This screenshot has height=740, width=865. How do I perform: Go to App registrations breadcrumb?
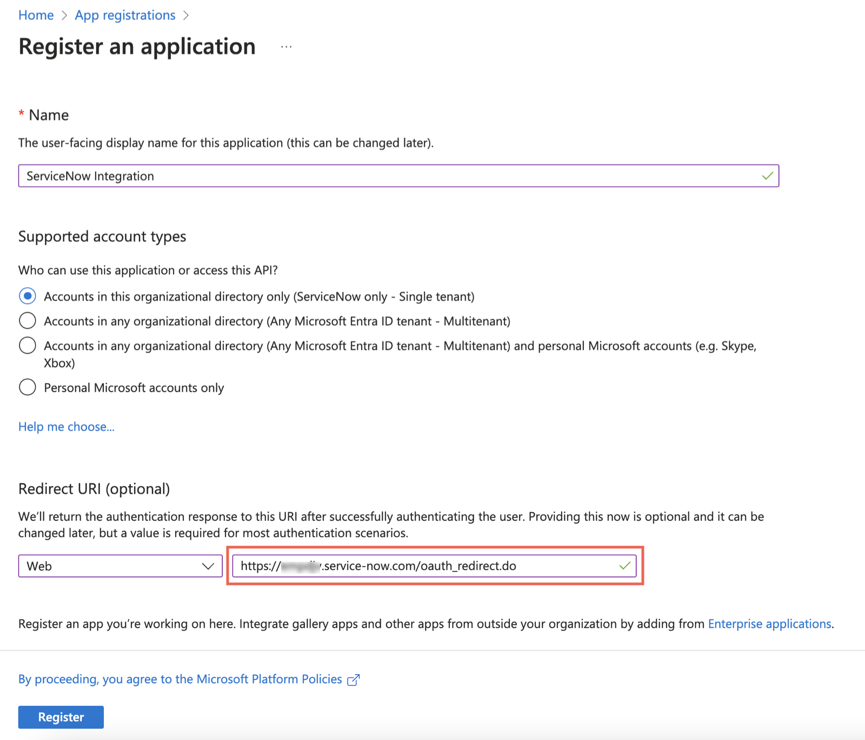(125, 15)
